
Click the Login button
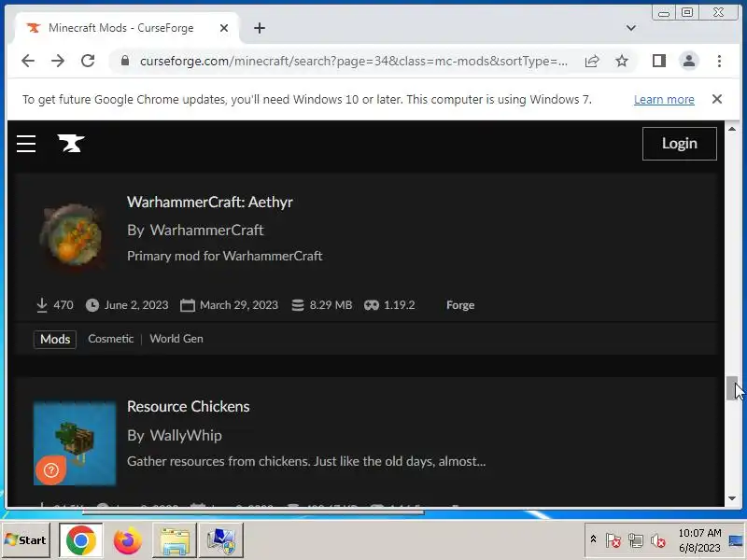[x=680, y=144]
